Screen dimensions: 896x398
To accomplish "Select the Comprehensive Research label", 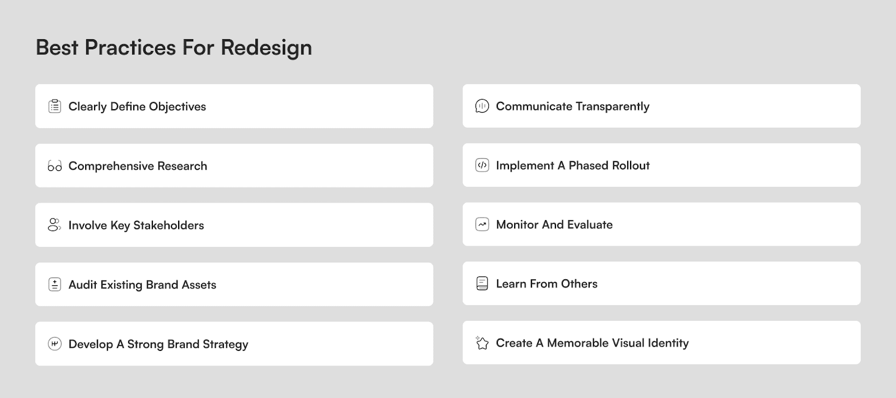I will tap(138, 166).
